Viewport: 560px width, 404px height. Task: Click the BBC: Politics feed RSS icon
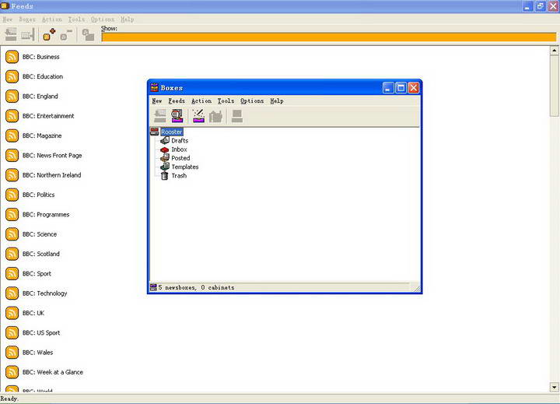(x=12, y=195)
